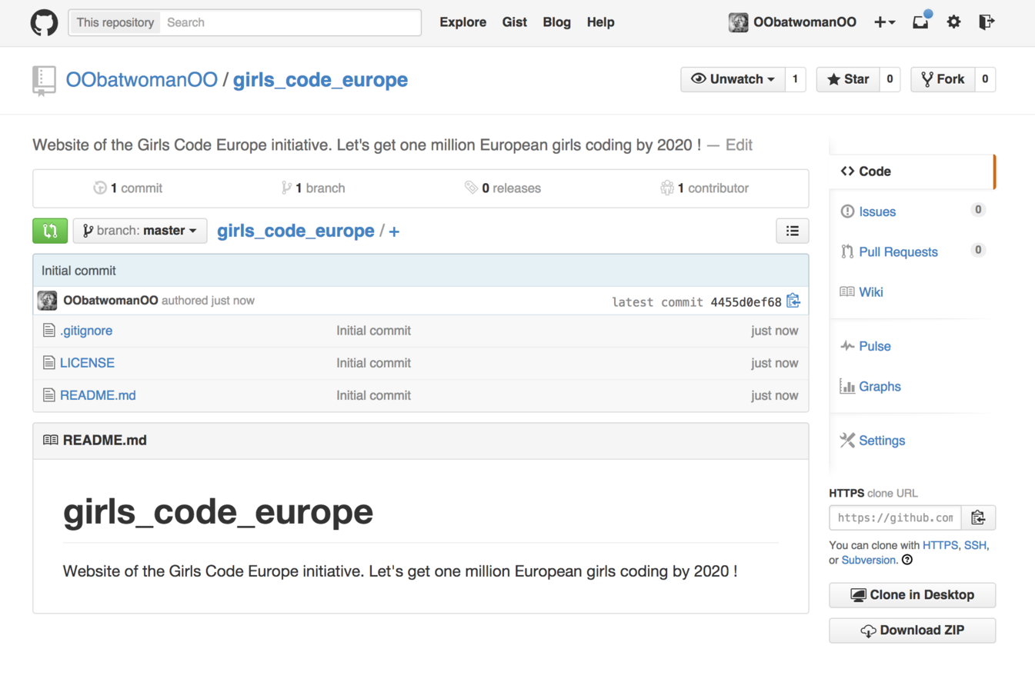Click the plus icon to create new file

pyautogui.click(x=394, y=231)
